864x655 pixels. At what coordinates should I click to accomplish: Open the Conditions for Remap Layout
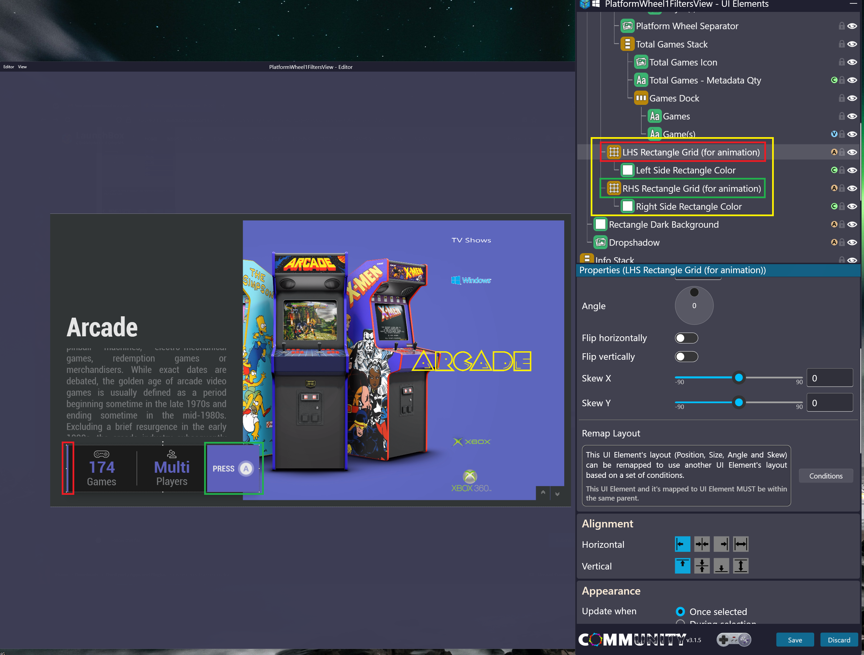point(826,476)
